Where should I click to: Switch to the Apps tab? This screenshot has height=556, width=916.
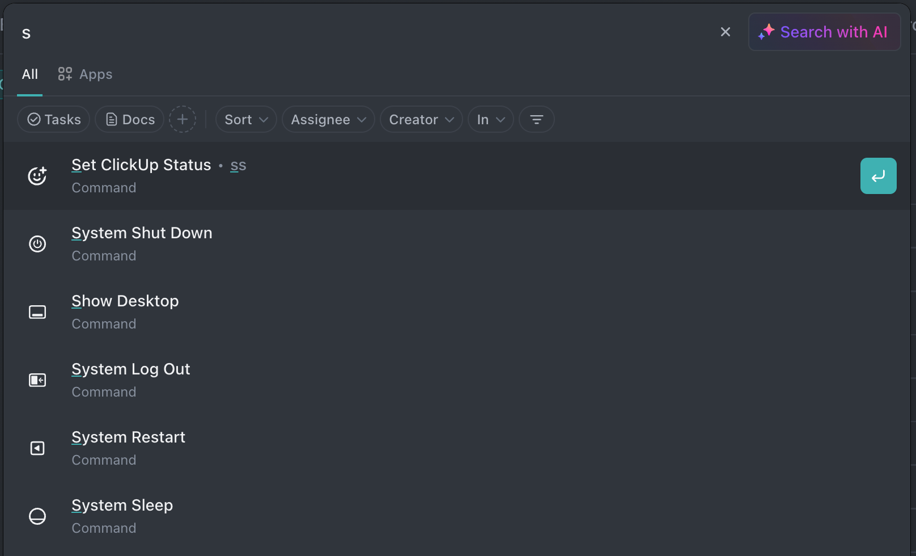tap(86, 74)
